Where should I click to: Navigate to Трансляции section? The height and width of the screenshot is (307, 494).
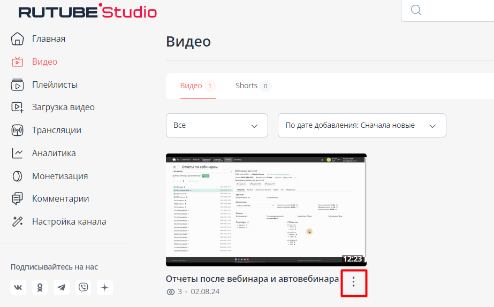56,130
